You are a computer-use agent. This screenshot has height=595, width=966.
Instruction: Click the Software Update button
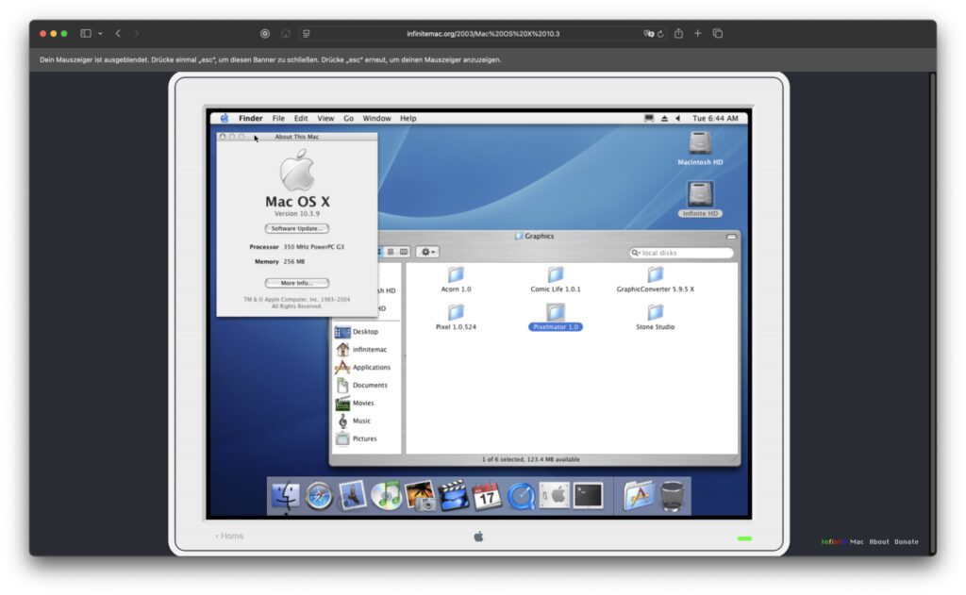(296, 228)
